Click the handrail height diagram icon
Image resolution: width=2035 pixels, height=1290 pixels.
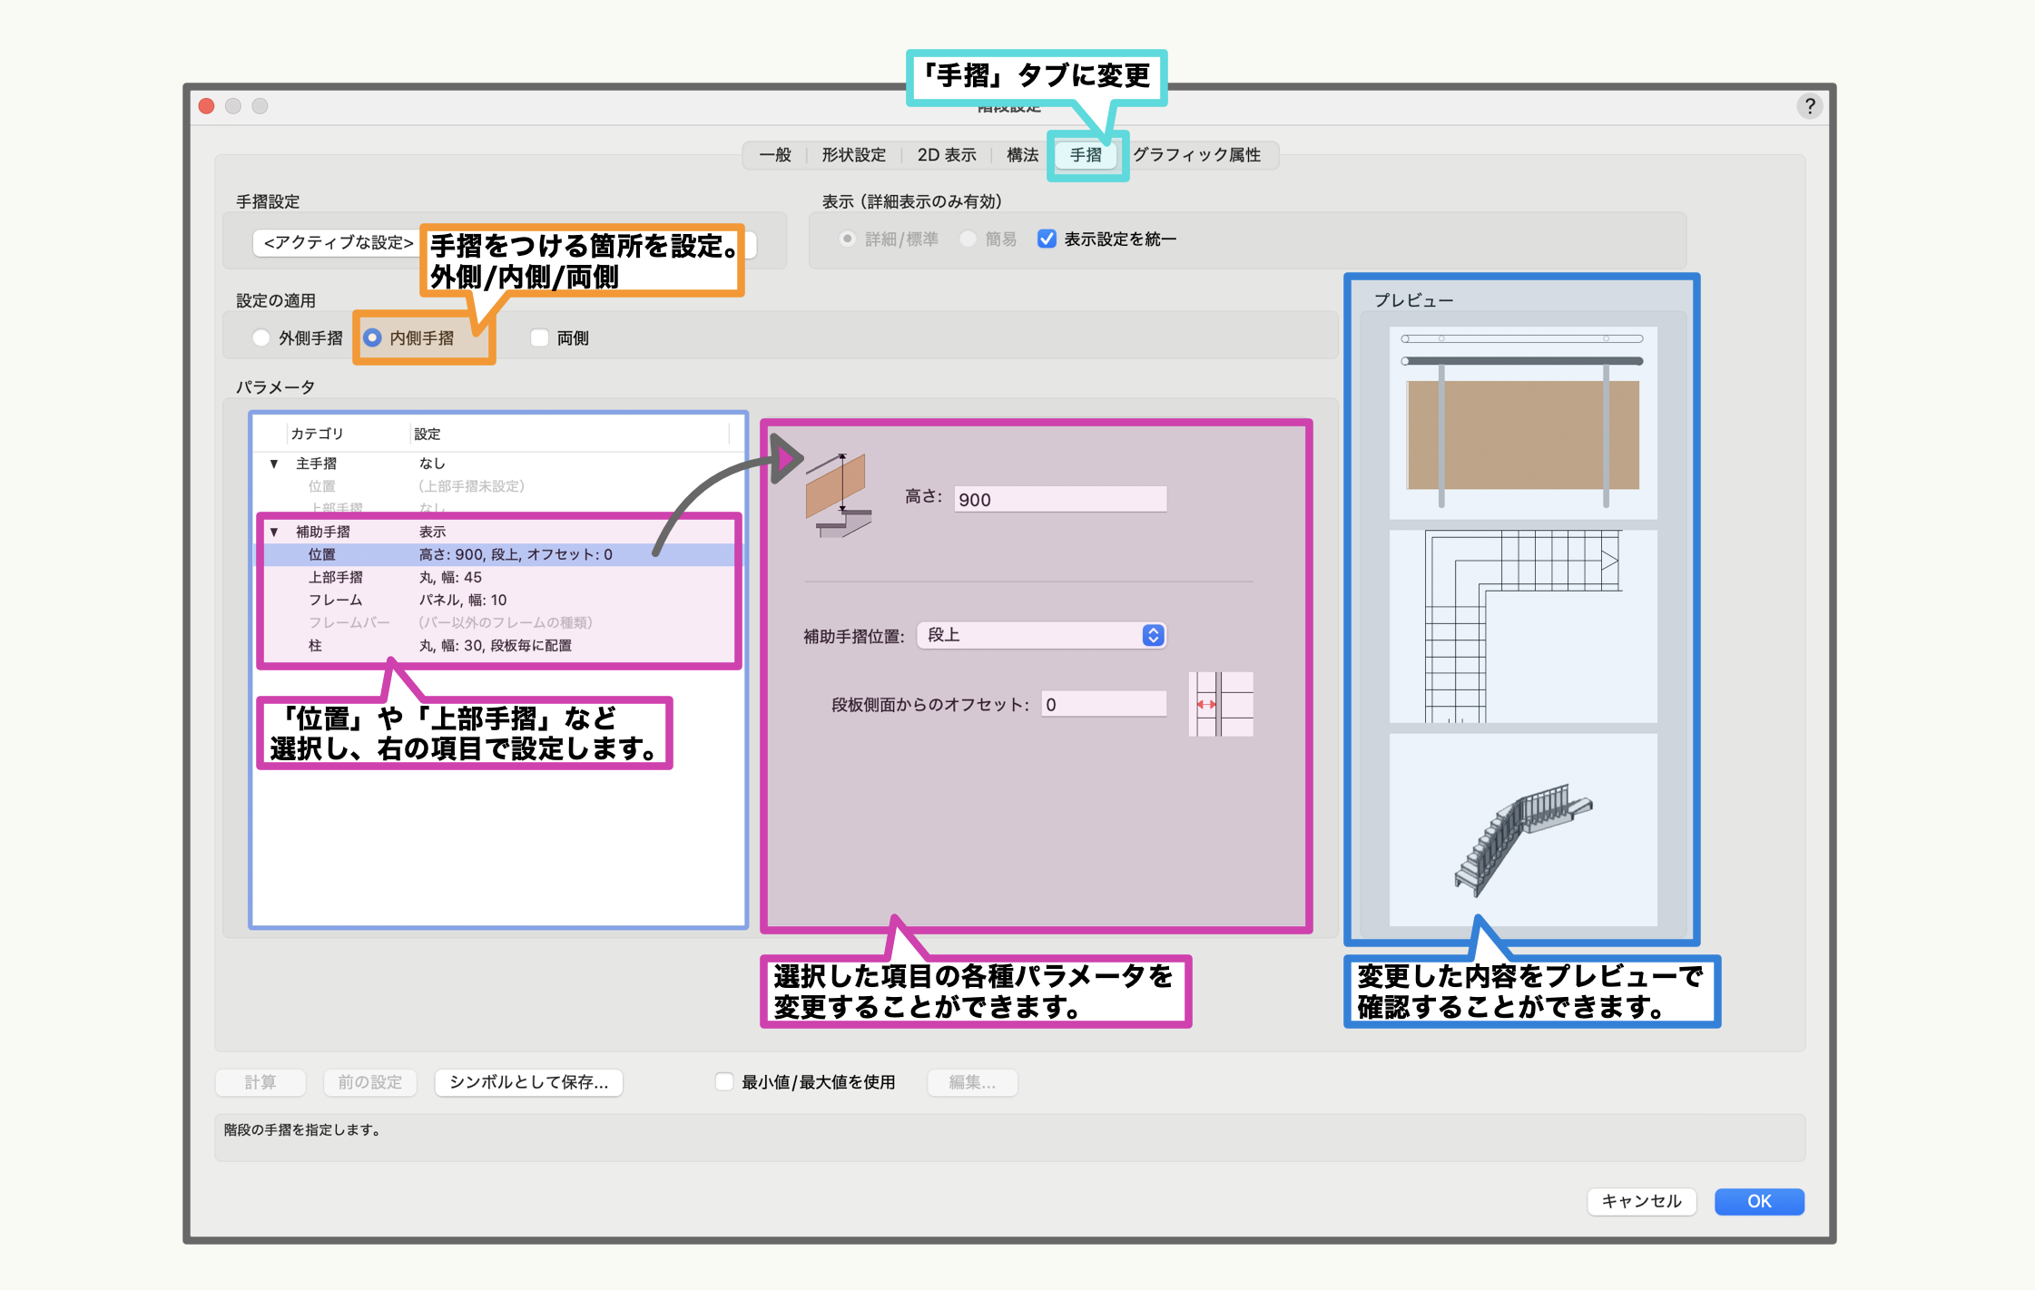[x=838, y=495]
